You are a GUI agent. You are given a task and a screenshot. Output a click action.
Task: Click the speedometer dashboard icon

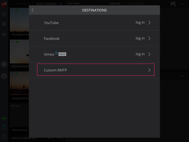(4, 34)
